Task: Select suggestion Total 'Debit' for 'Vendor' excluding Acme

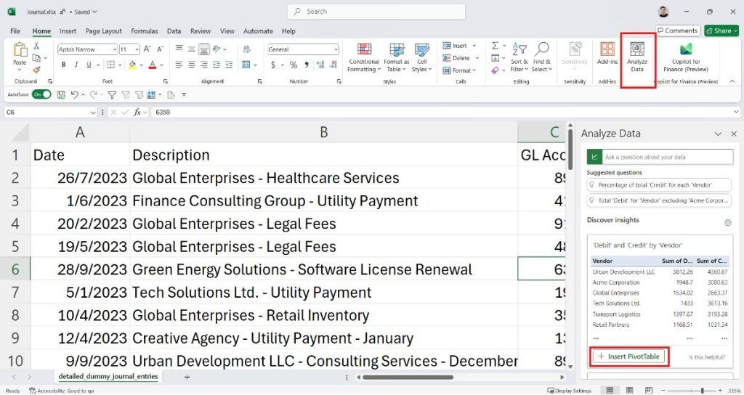Action: [658, 200]
